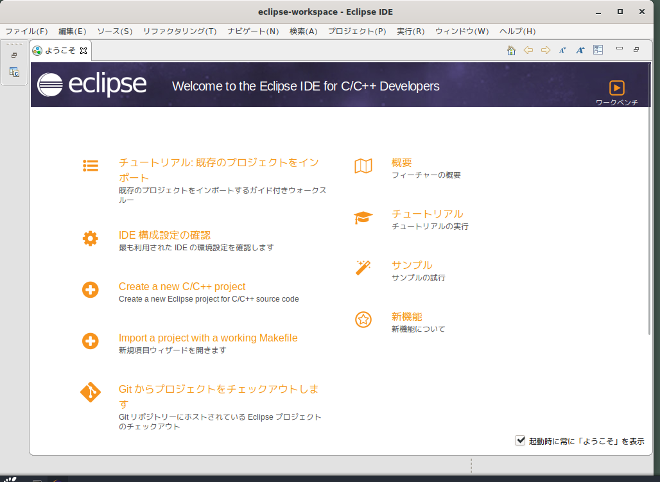The height and width of the screenshot is (482, 660).
Task: Click the ワークベンチ label
Action: coord(616,102)
